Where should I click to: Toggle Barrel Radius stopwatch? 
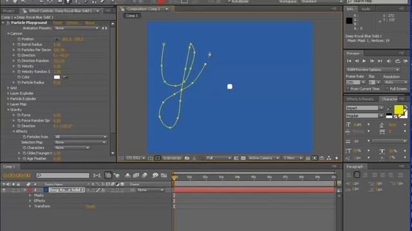coord(19,44)
